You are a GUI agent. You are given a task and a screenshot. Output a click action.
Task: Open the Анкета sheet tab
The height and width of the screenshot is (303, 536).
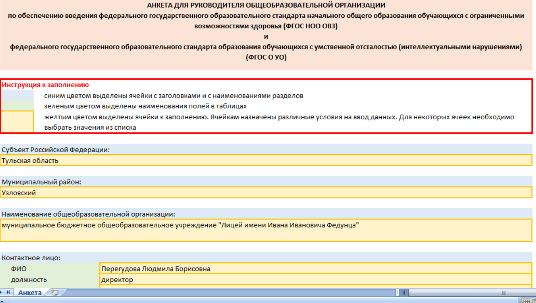point(30,293)
